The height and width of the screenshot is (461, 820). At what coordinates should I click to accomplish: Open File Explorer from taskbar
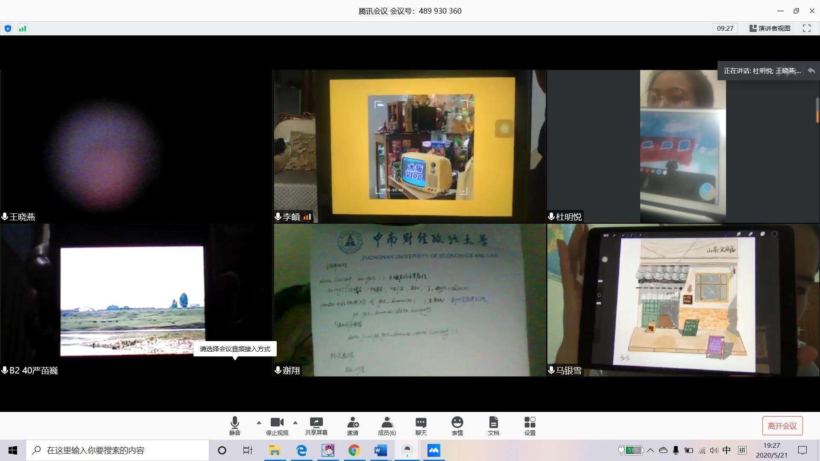[x=275, y=450]
